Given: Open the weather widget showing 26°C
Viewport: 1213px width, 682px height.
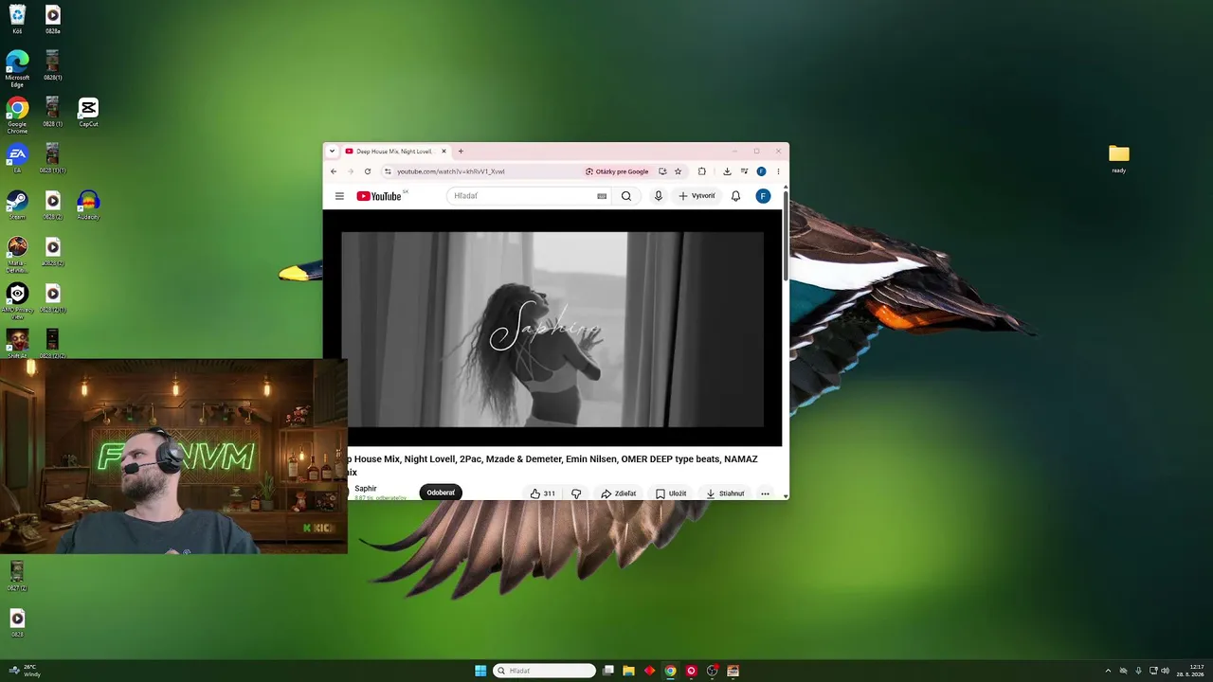Looking at the screenshot, I should (x=25, y=671).
